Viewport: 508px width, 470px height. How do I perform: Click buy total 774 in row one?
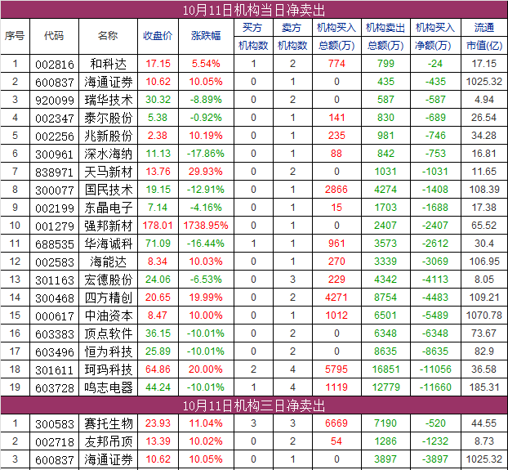[336, 64]
